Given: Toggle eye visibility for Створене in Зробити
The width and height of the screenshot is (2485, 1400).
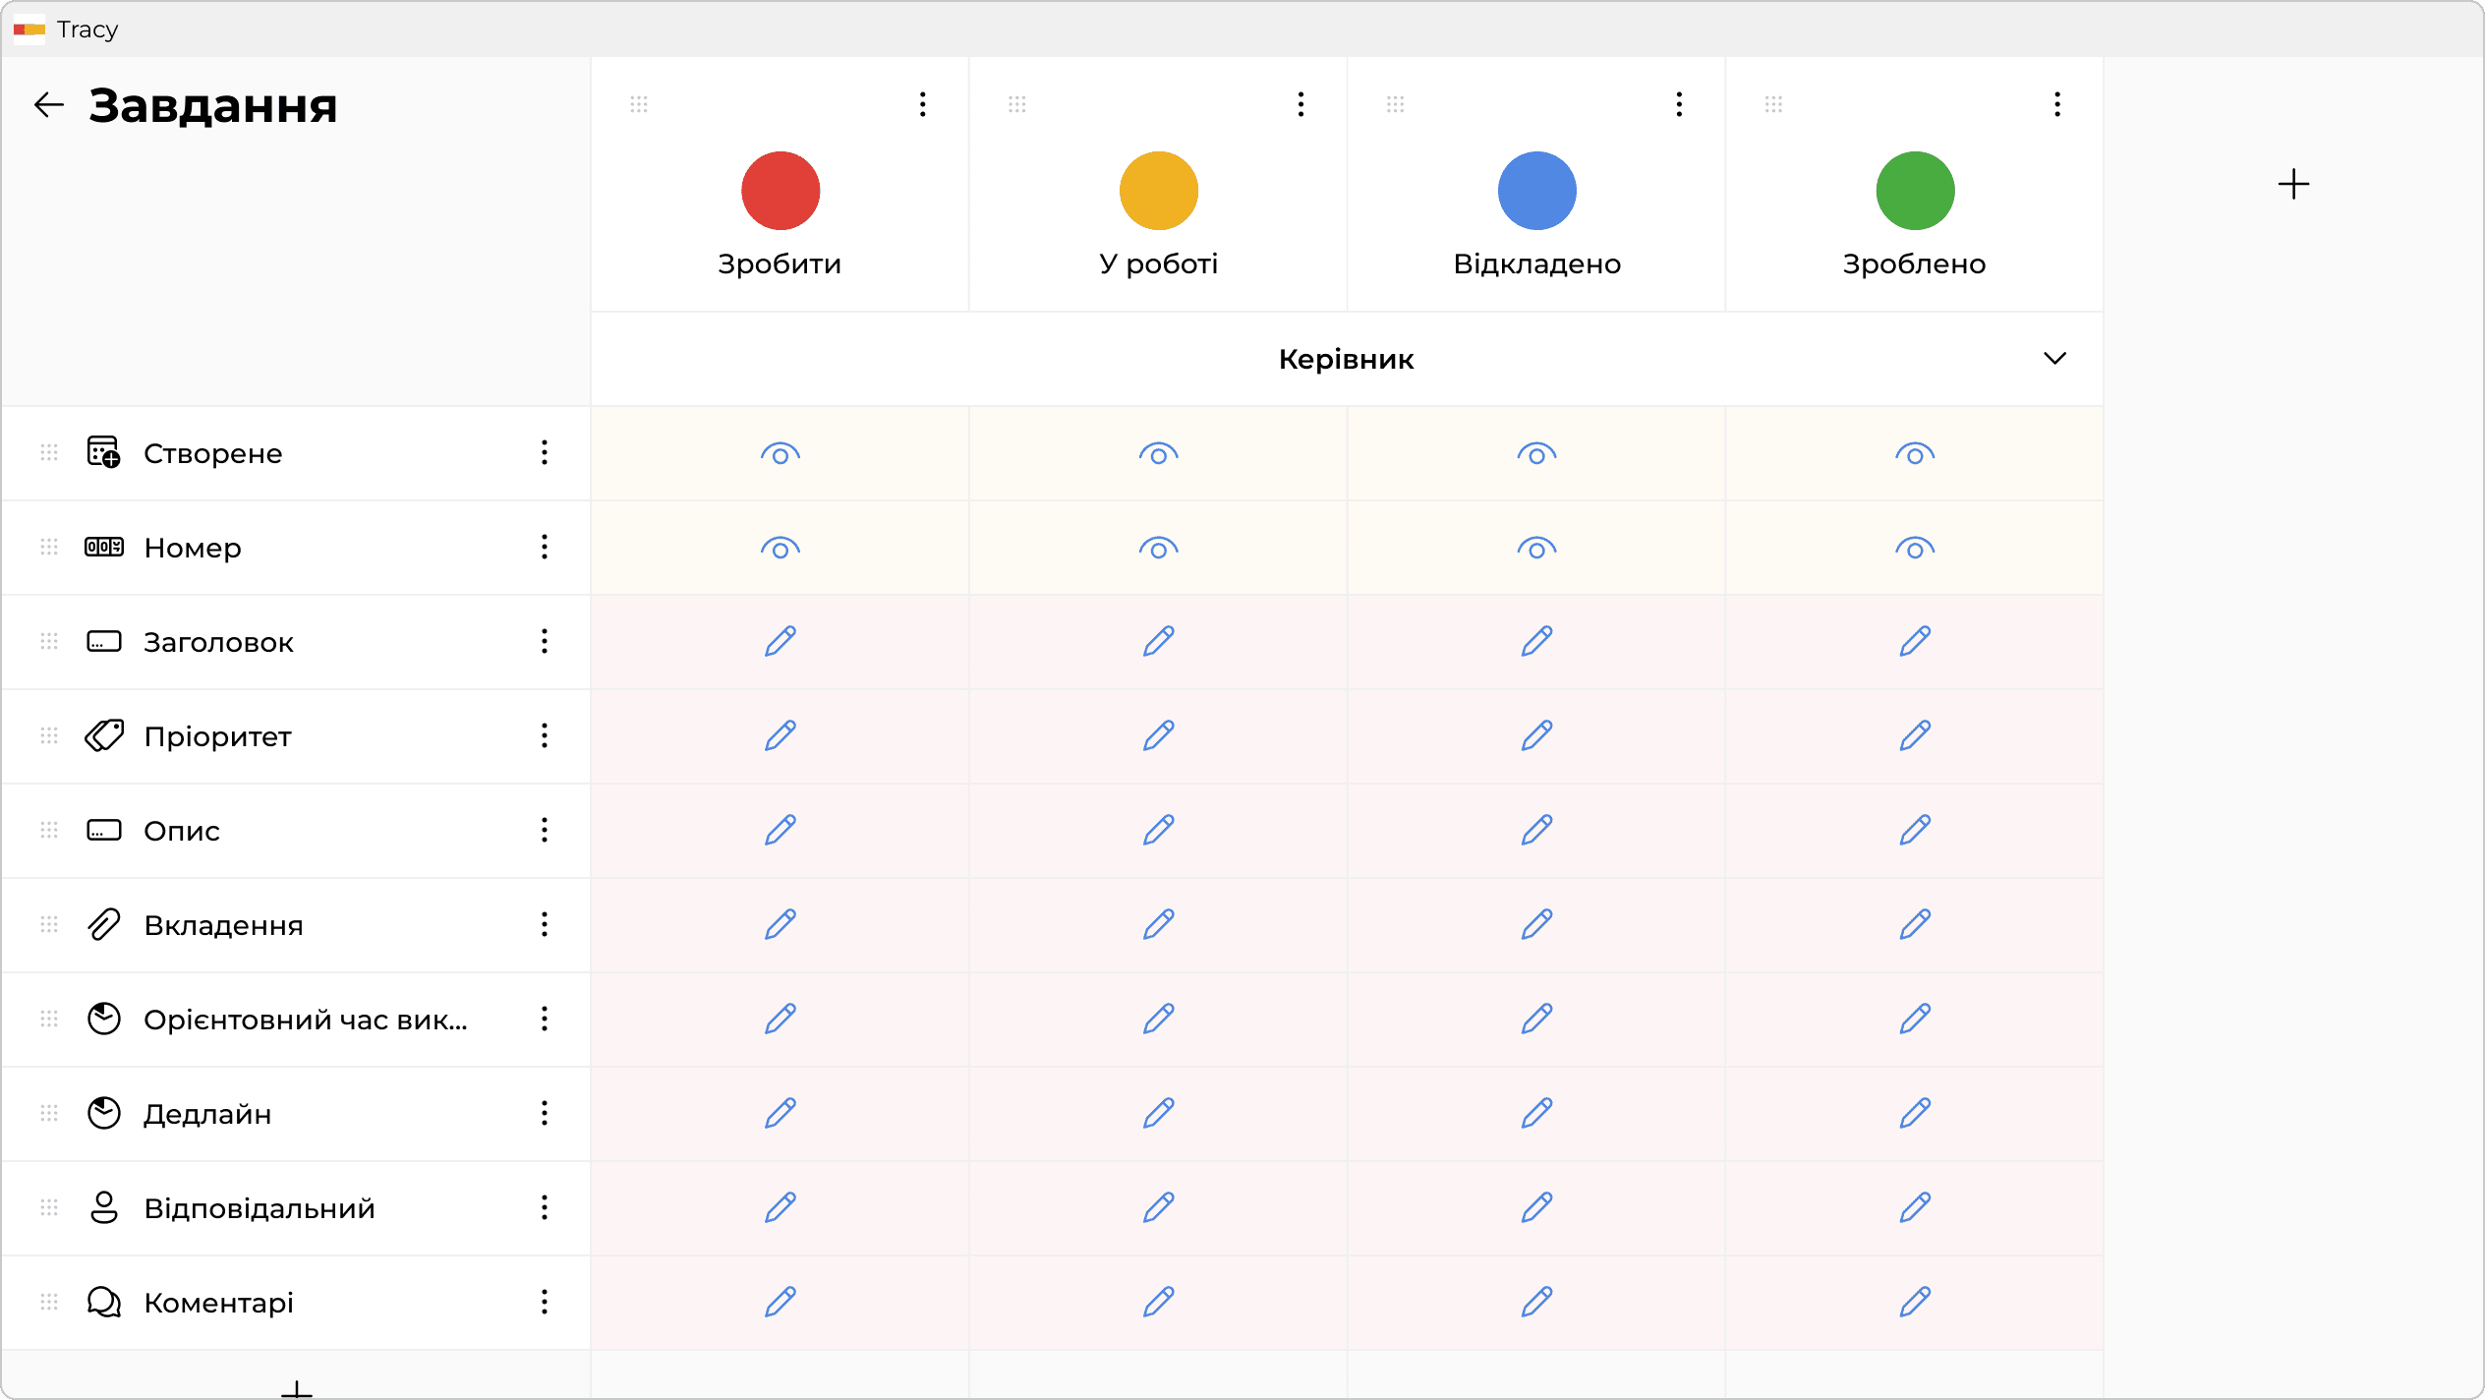Looking at the screenshot, I should tap(780, 453).
